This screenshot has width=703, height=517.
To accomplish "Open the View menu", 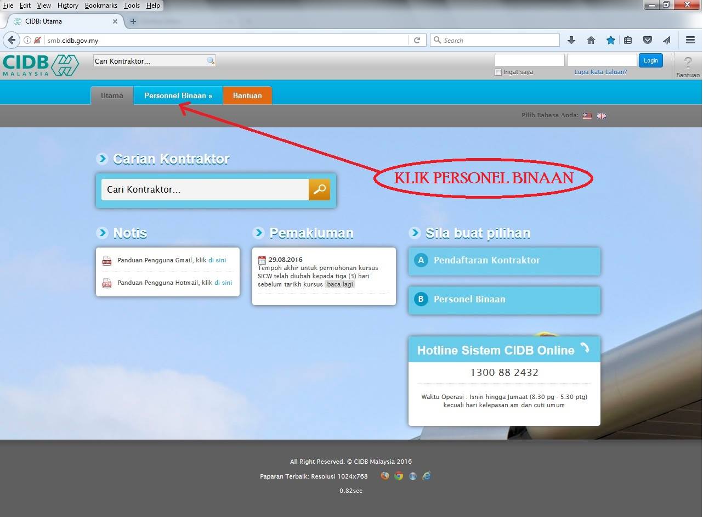I will (44, 5).
